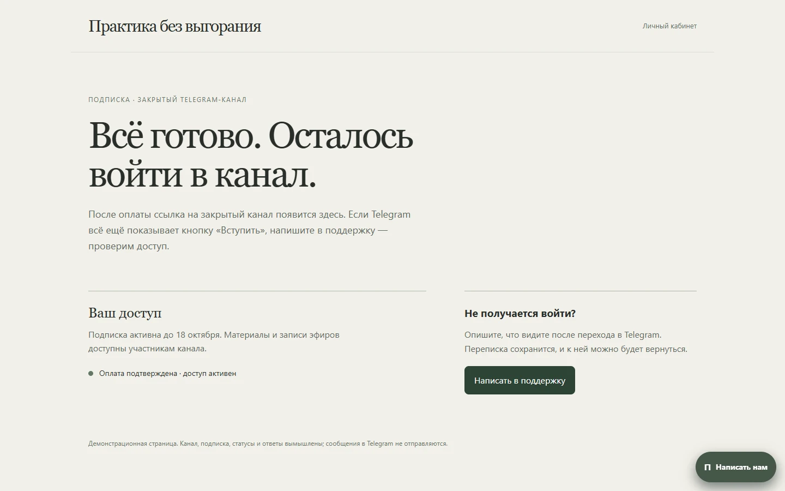Click the «Демонстрационная страница» footer disclaimer
The height and width of the screenshot is (491, 785).
(268, 444)
